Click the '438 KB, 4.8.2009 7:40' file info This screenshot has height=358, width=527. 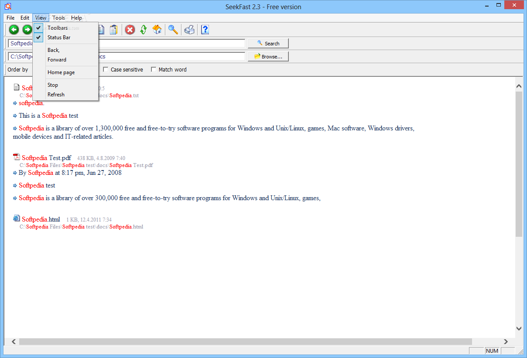(101, 158)
